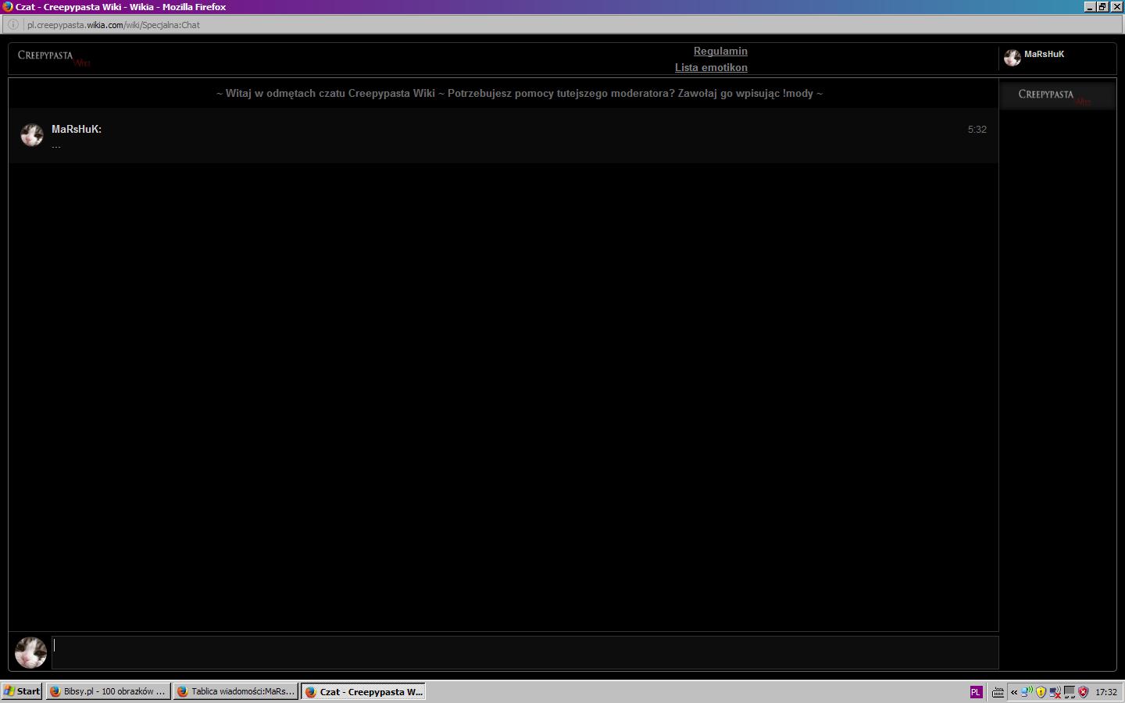Click the MaRsHuK: name in the chat message
The width and height of the screenshot is (1125, 703).
(77, 130)
